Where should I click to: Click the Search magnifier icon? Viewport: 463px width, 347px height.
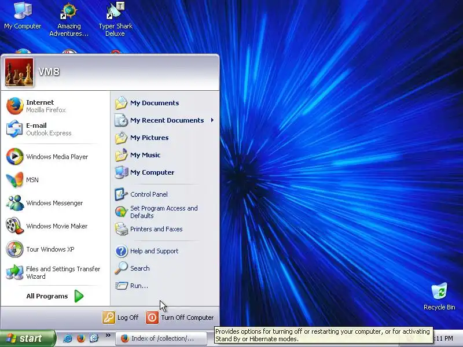pyautogui.click(x=121, y=268)
